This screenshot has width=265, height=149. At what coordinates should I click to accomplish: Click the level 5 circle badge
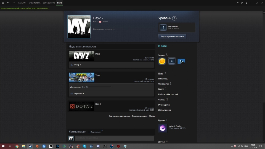(x=174, y=18)
